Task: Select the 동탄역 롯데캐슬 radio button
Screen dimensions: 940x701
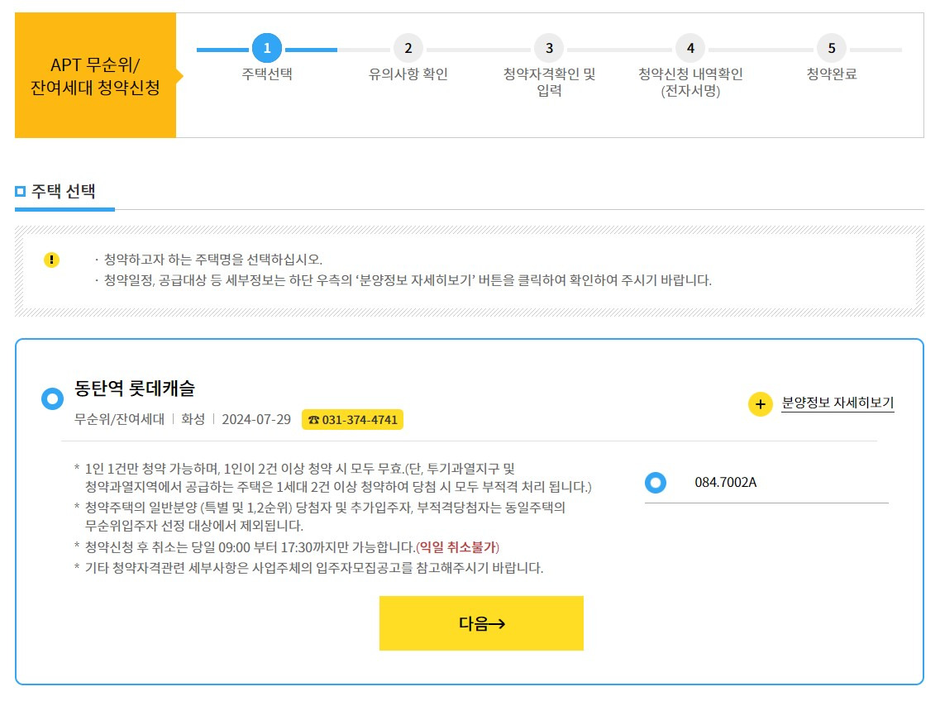Action: point(52,398)
